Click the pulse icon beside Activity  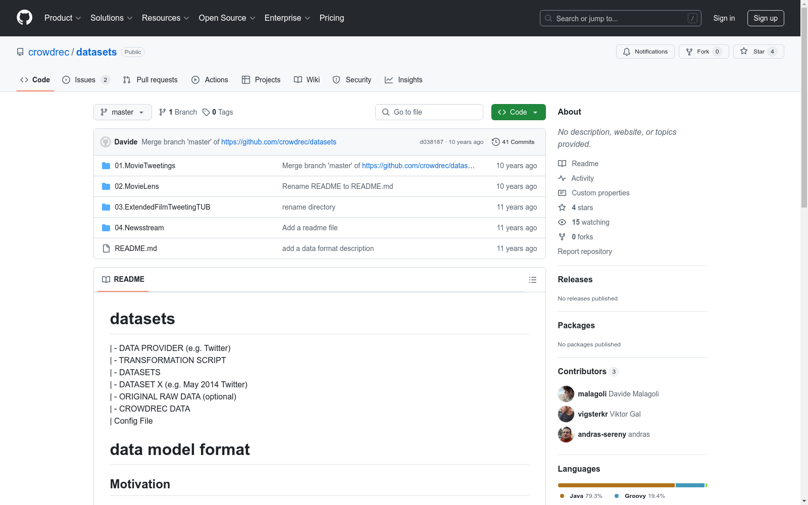[562, 178]
